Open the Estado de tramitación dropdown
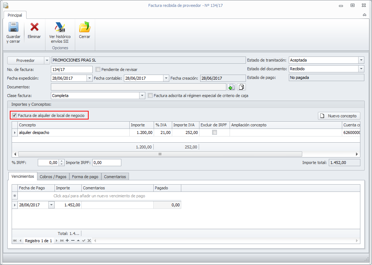This screenshot has width=372, height=265. [361, 60]
